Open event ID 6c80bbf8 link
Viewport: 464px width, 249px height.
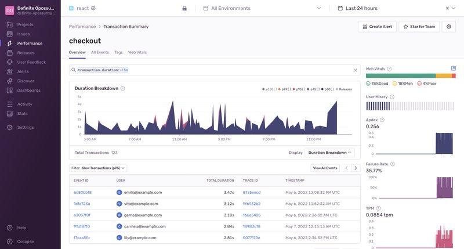(82, 192)
